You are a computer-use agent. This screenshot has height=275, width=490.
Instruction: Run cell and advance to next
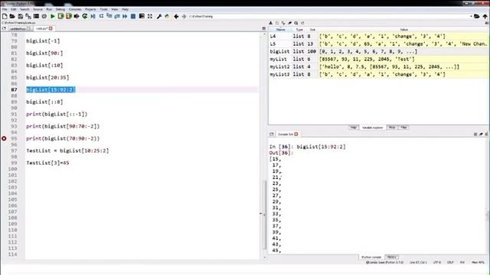pyautogui.click(x=69, y=16)
